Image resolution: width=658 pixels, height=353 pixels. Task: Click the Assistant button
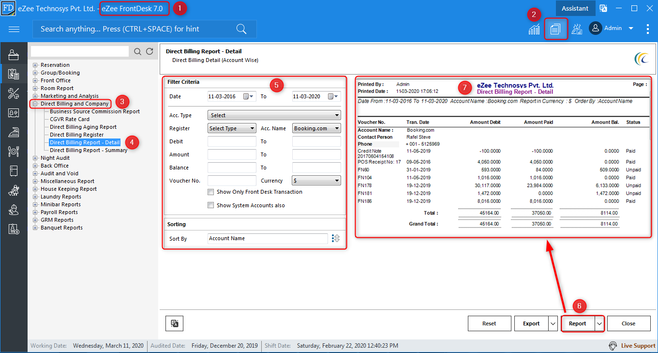[575, 8]
